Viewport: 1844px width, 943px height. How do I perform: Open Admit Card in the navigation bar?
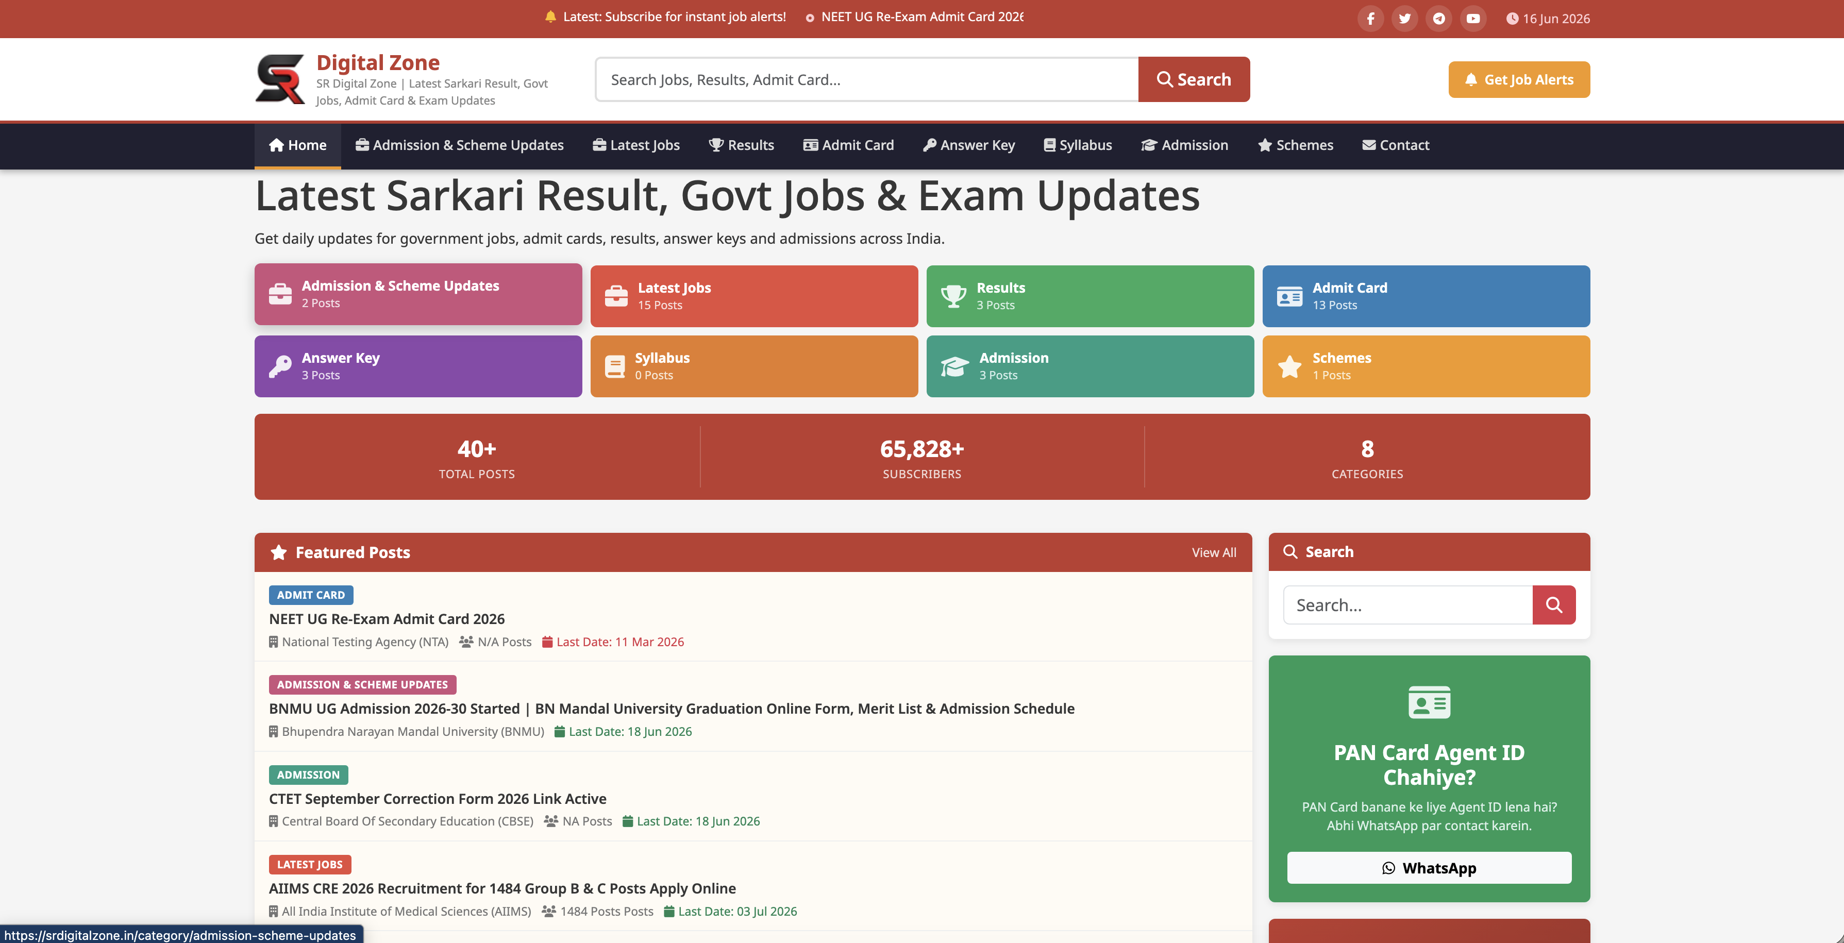pyautogui.click(x=848, y=145)
